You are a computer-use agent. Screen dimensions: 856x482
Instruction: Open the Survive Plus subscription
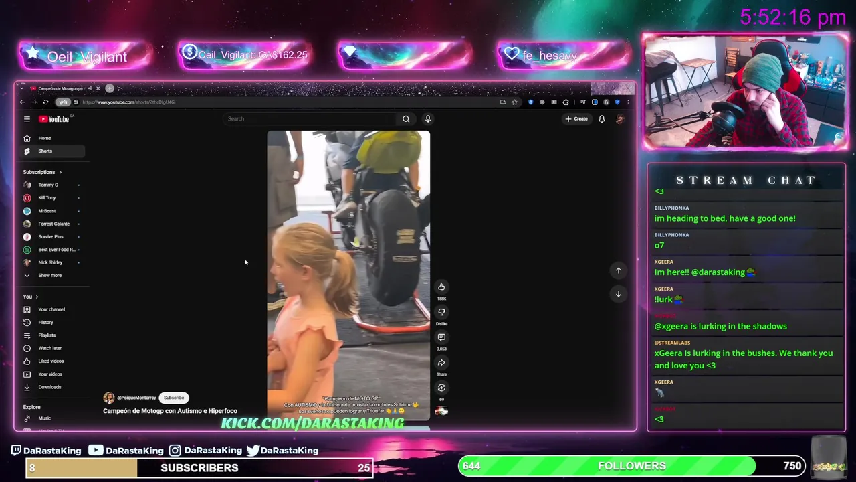(52, 237)
